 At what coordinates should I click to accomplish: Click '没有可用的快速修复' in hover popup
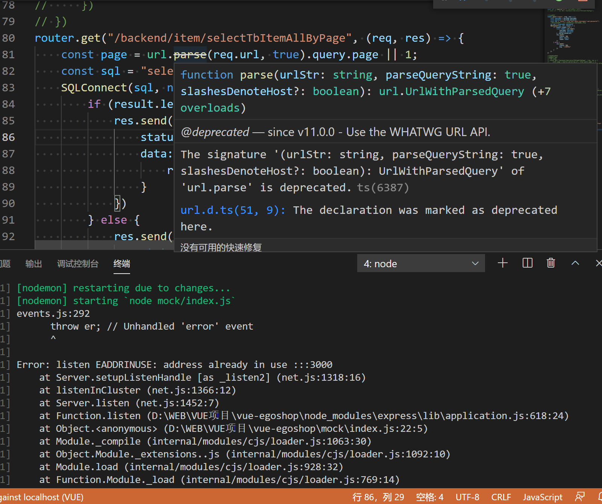point(221,247)
